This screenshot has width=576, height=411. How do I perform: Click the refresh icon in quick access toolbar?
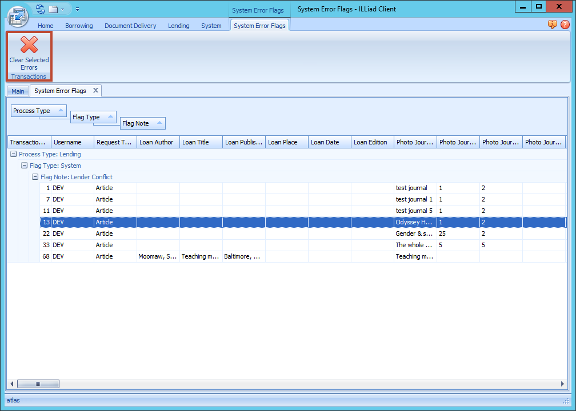pyautogui.click(x=40, y=9)
